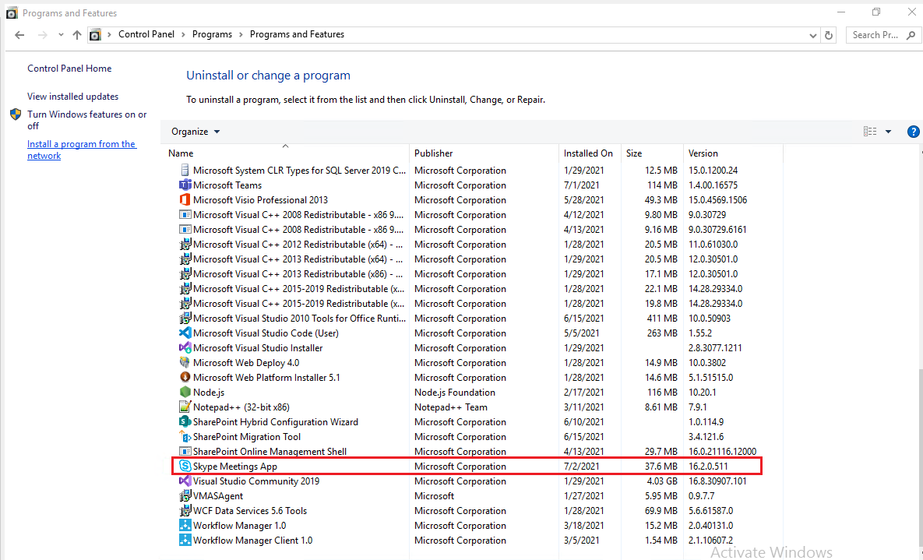
Task: Click the Notepad++ Team publisher cell
Action: coord(451,407)
